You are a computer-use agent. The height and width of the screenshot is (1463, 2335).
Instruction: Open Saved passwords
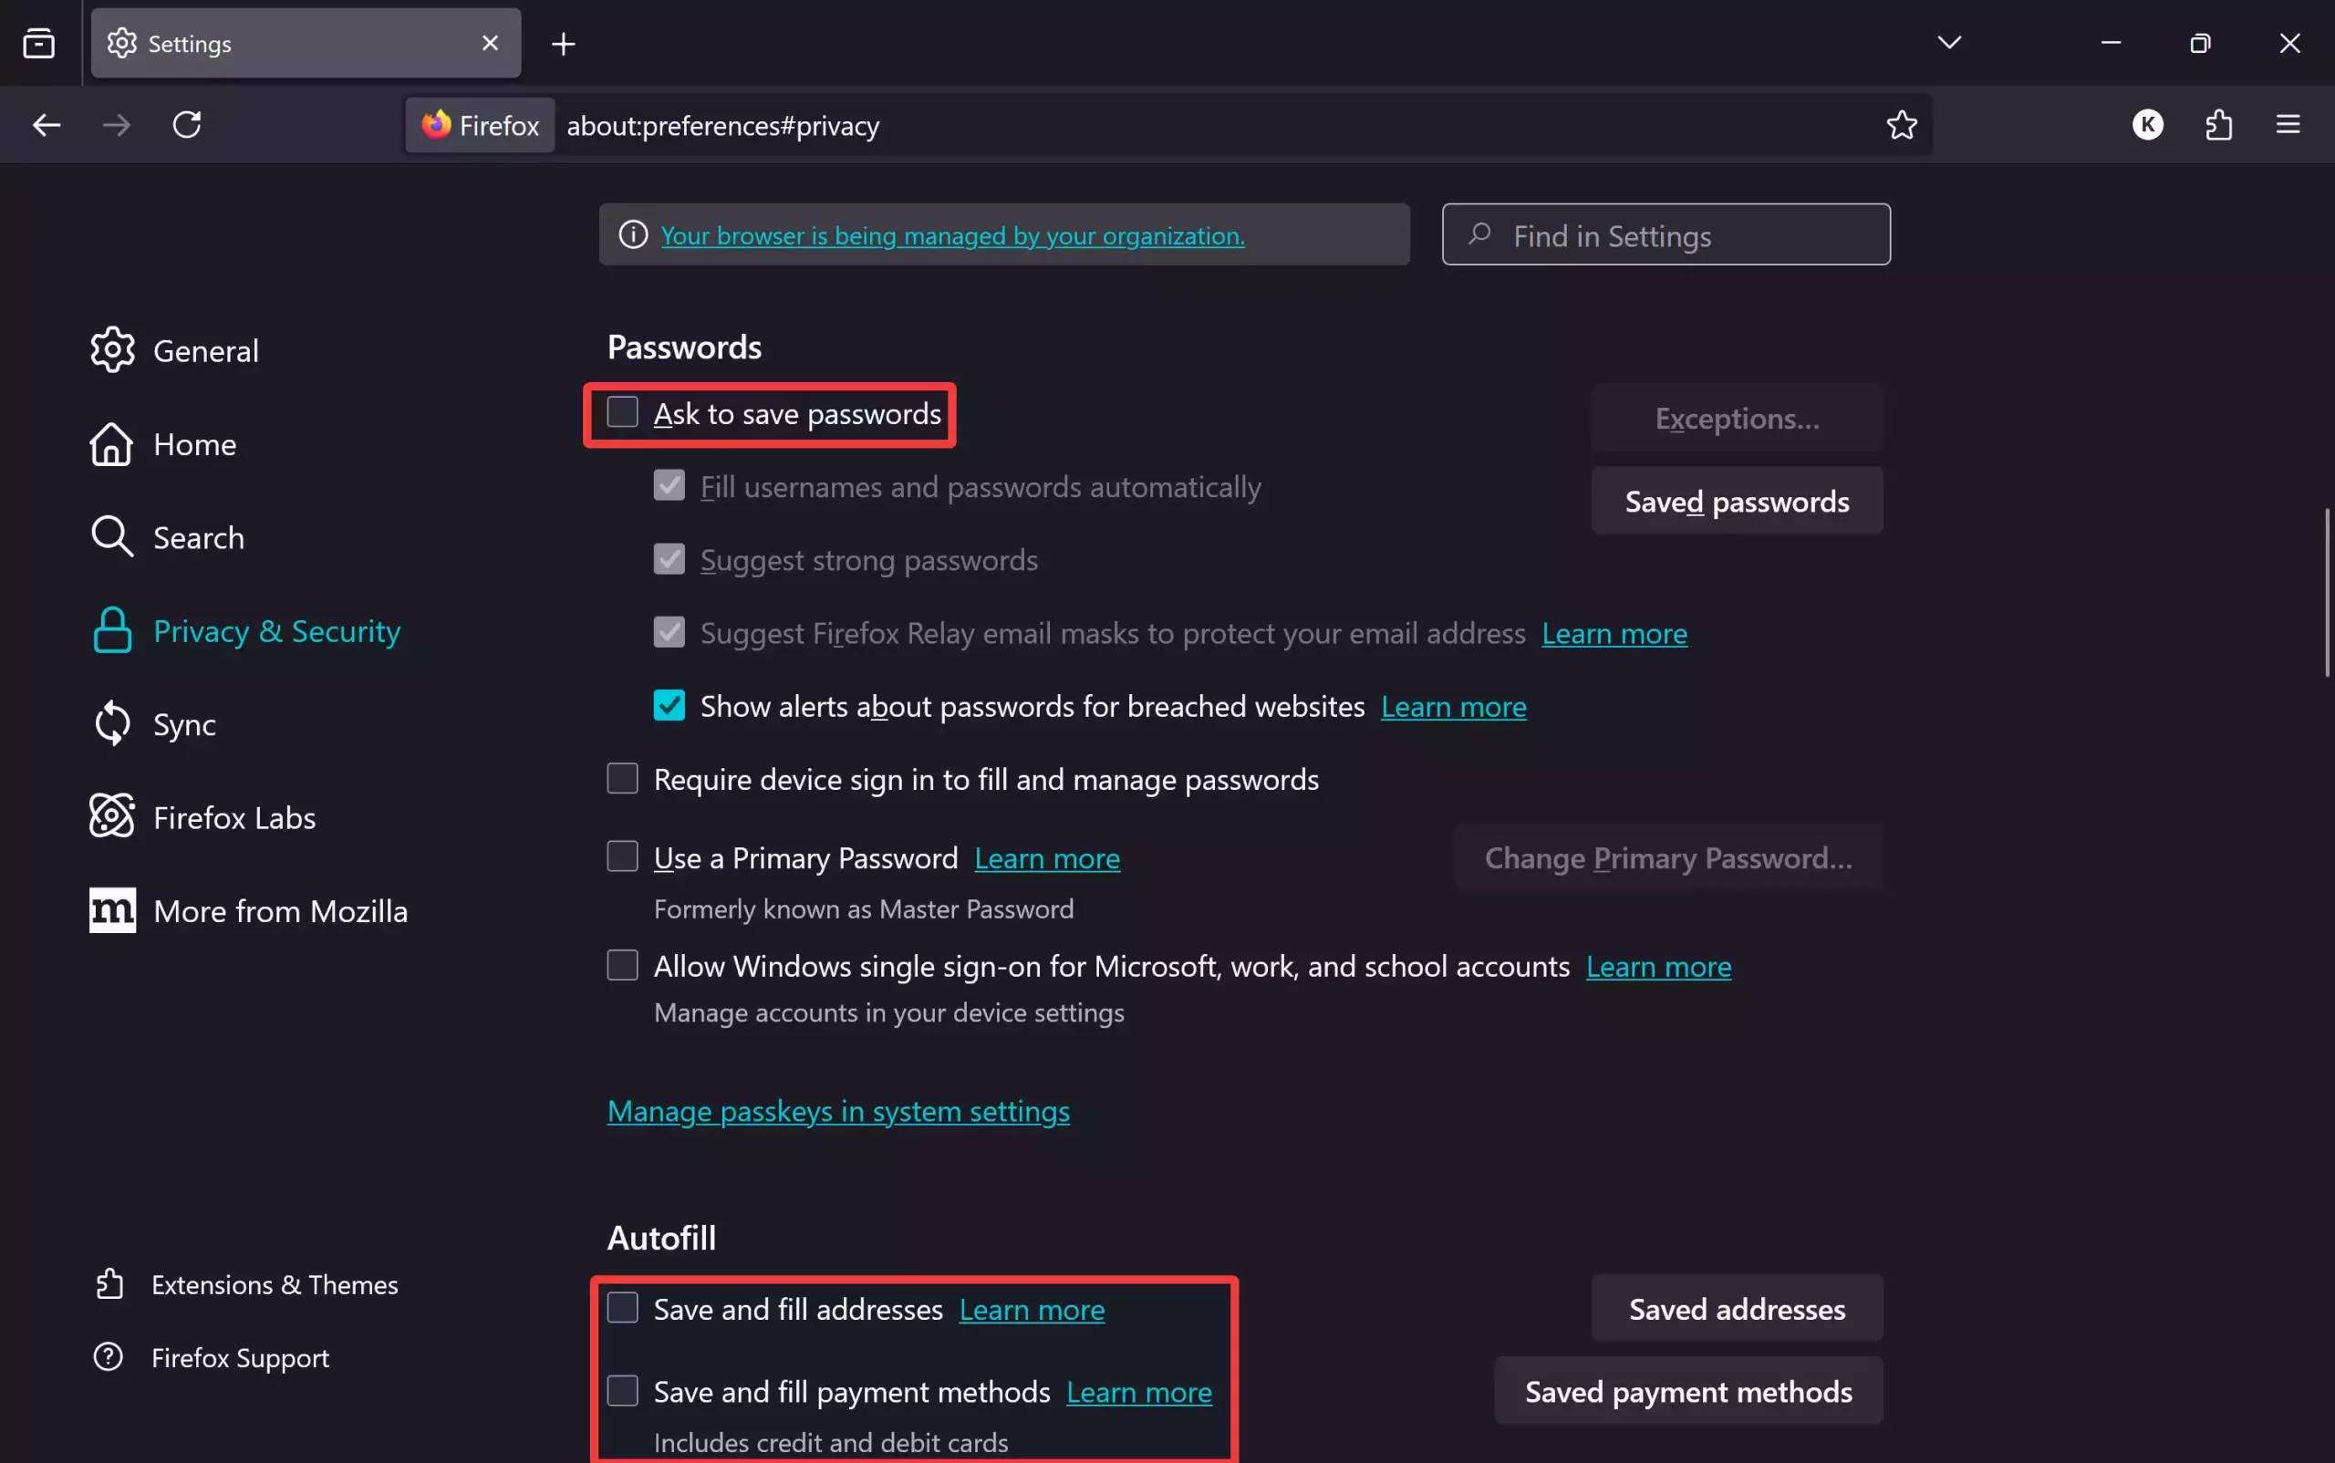point(1735,500)
